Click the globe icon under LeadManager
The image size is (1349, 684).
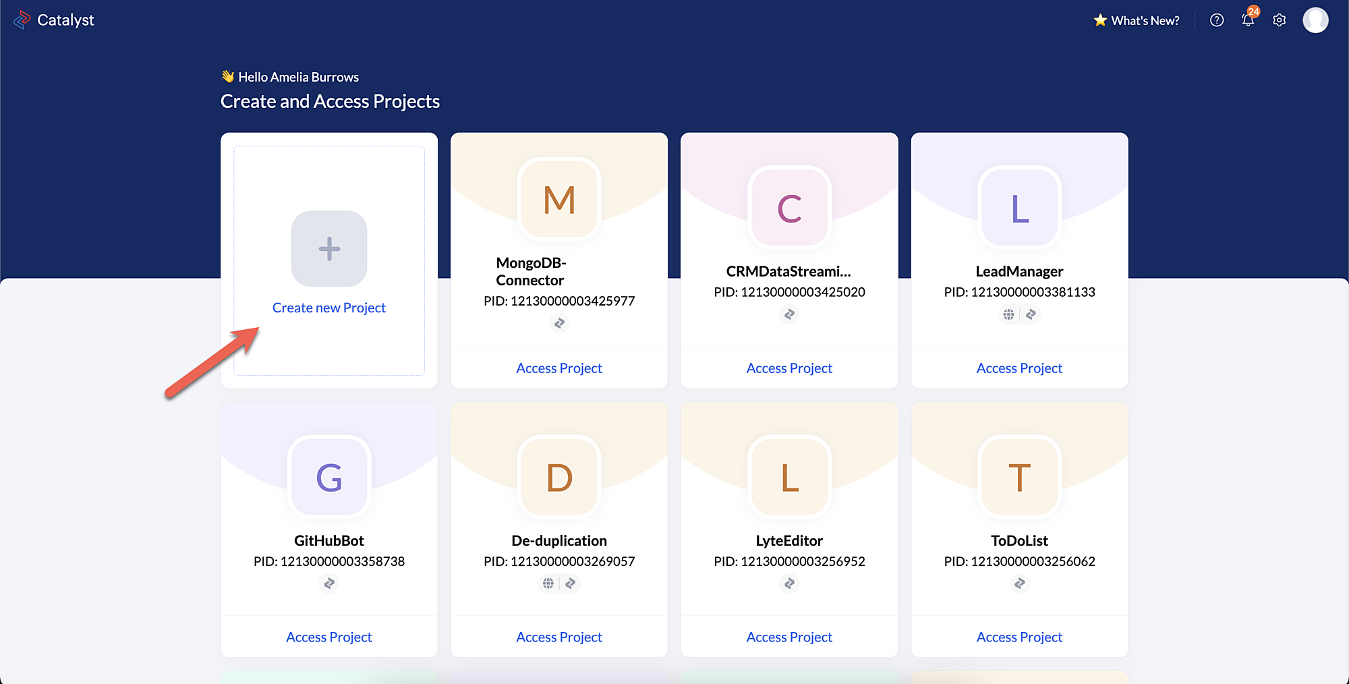click(x=1008, y=314)
